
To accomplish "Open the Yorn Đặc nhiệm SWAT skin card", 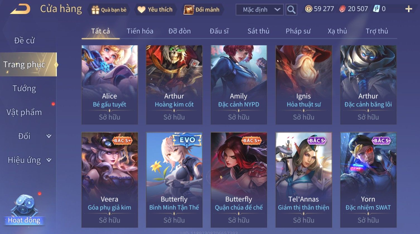I will [x=368, y=180].
